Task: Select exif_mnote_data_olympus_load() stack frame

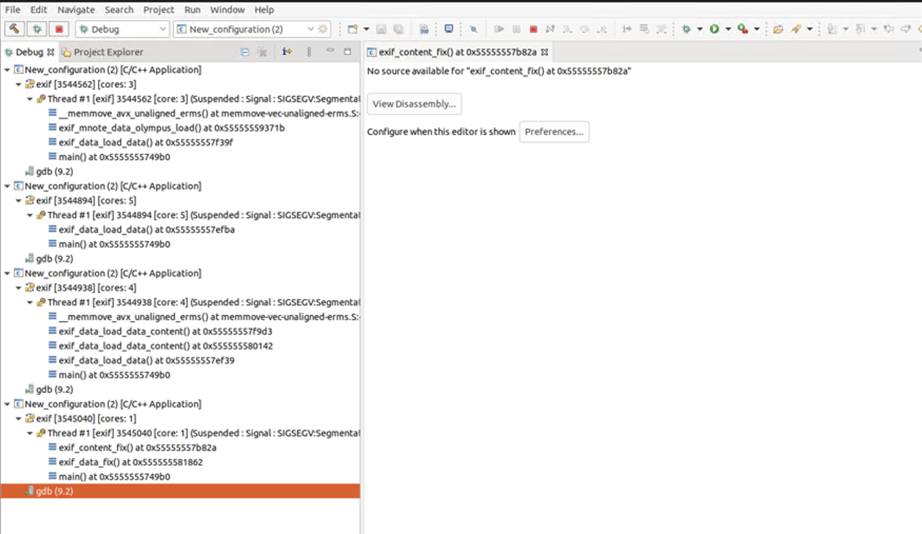Action: click(x=171, y=128)
